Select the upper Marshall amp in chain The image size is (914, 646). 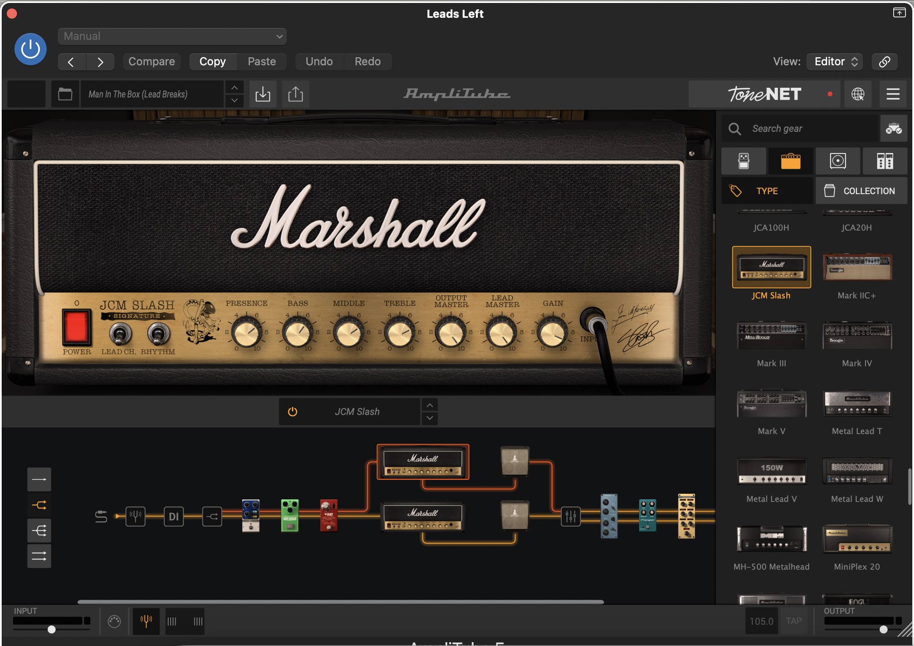click(x=423, y=462)
